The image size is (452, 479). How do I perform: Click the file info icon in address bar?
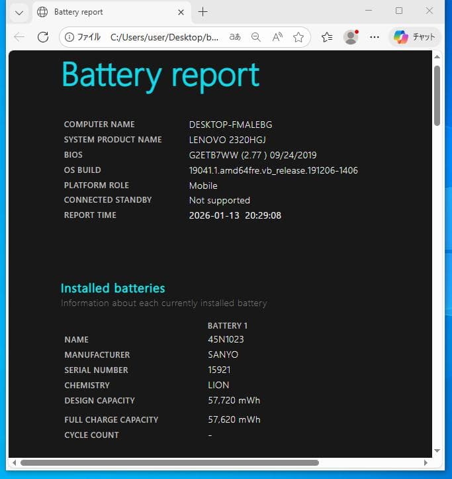tap(69, 37)
